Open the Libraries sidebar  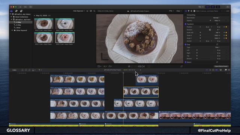12,11
